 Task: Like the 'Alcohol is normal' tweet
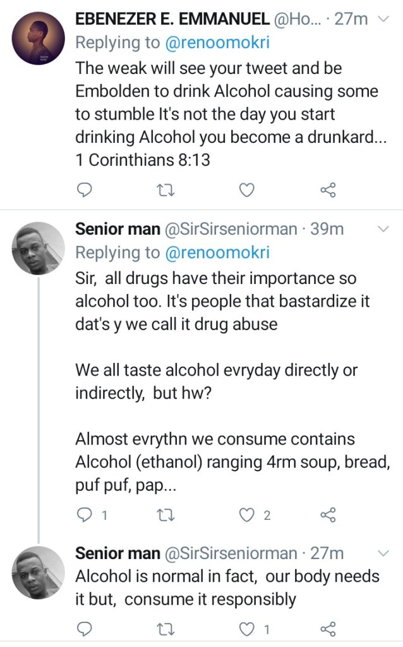[248, 629]
